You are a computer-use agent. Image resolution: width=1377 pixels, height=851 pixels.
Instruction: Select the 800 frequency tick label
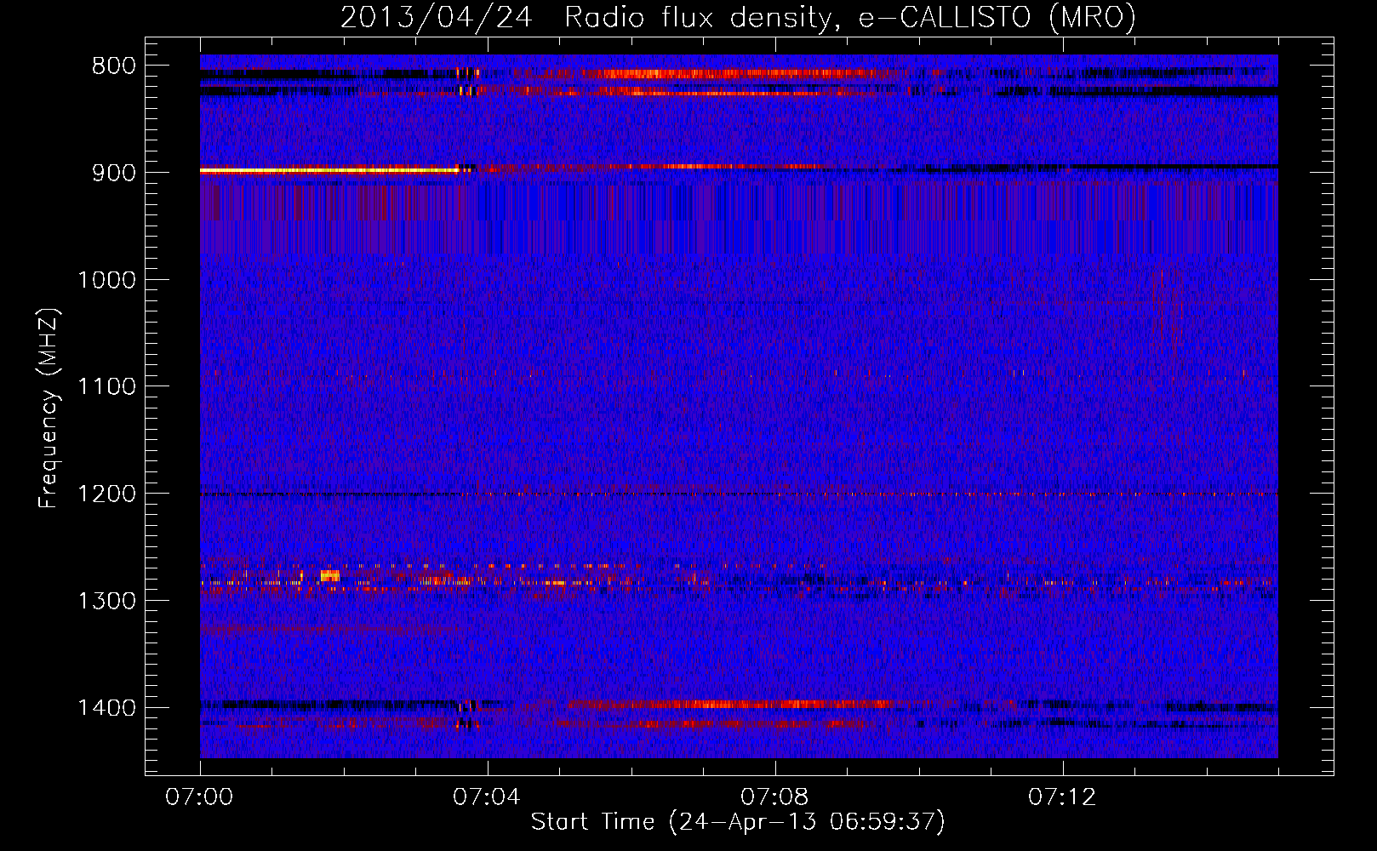pos(114,66)
